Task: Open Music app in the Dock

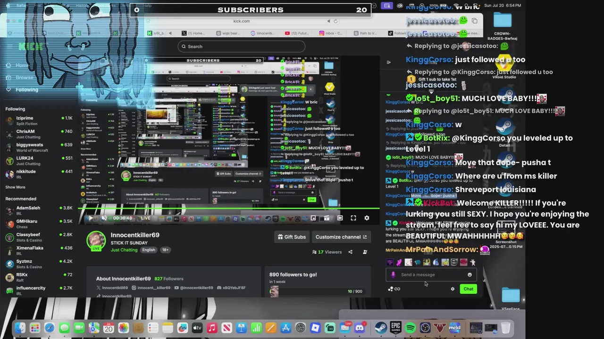Action: (212, 328)
